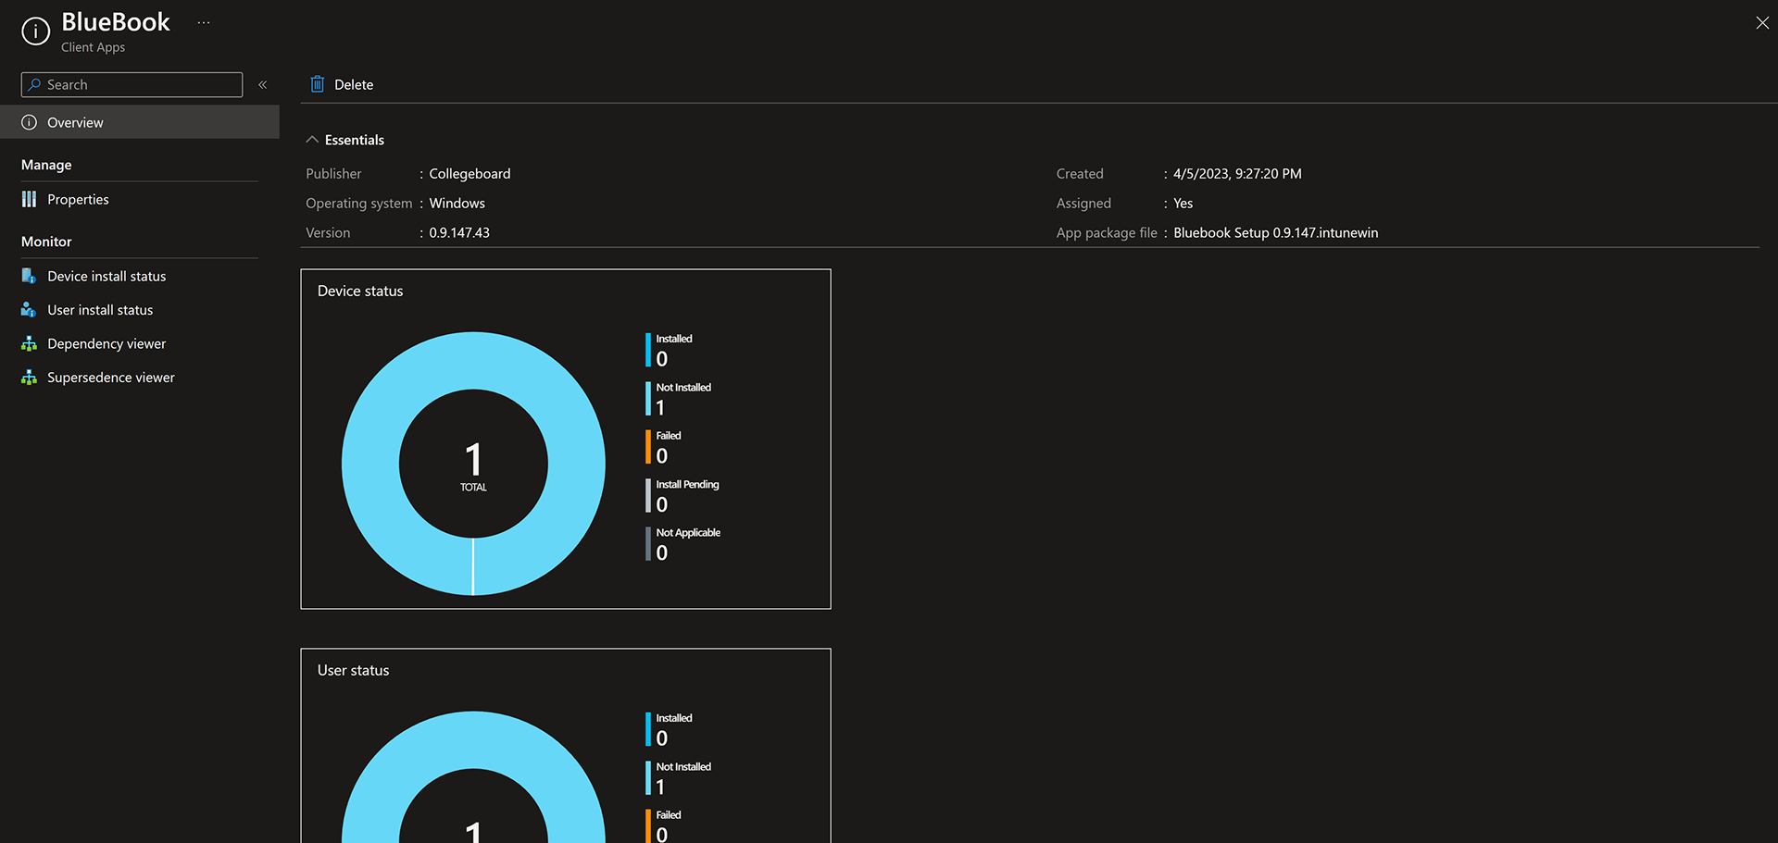Select Overview in the sidebar
This screenshot has height=843, width=1778.
[x=140, y=122]
